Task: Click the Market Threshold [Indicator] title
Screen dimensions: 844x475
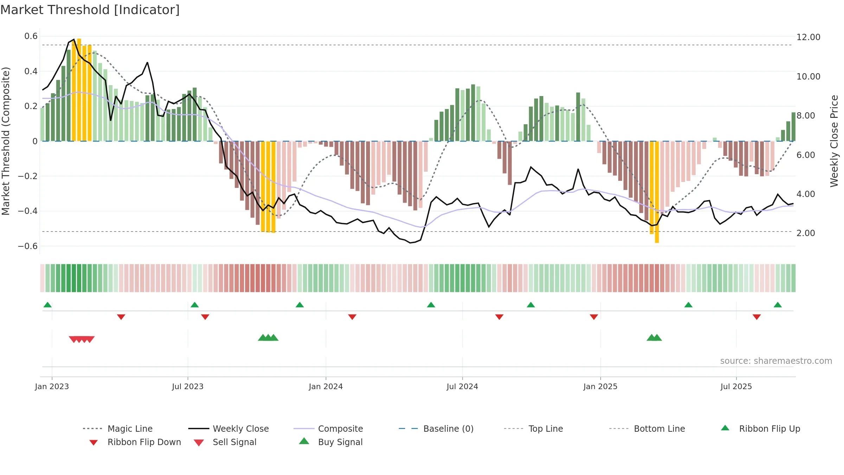Action: click(x=90, y=10)
